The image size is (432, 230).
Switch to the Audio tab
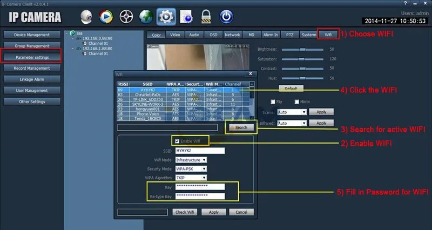(x=194, y=35)
